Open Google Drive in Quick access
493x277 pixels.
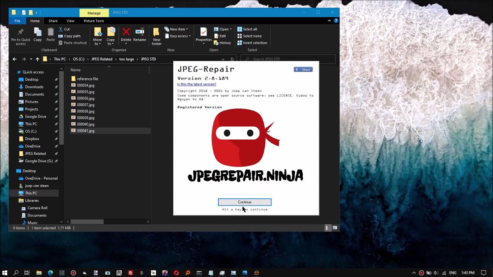tap(35, 117)
